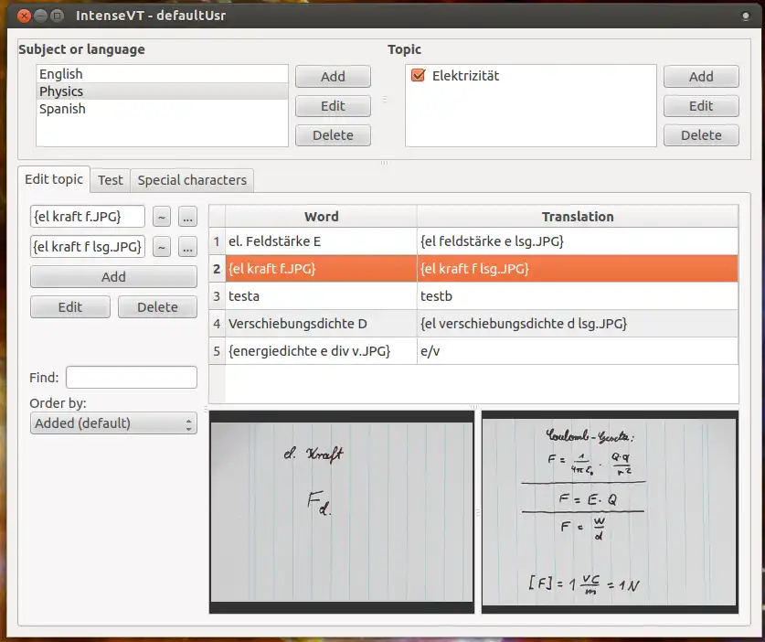Click row header number 5
The image size is (765, 642).
218,350
